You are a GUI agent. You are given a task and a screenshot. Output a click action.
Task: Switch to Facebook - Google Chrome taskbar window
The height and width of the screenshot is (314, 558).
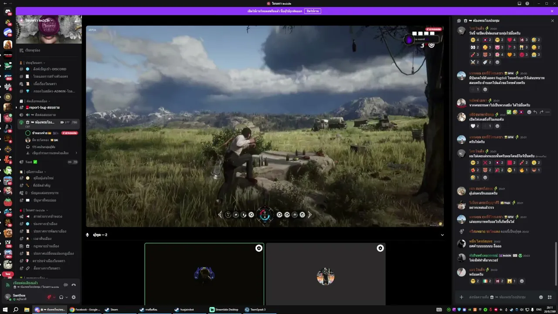tap(85, 310)
